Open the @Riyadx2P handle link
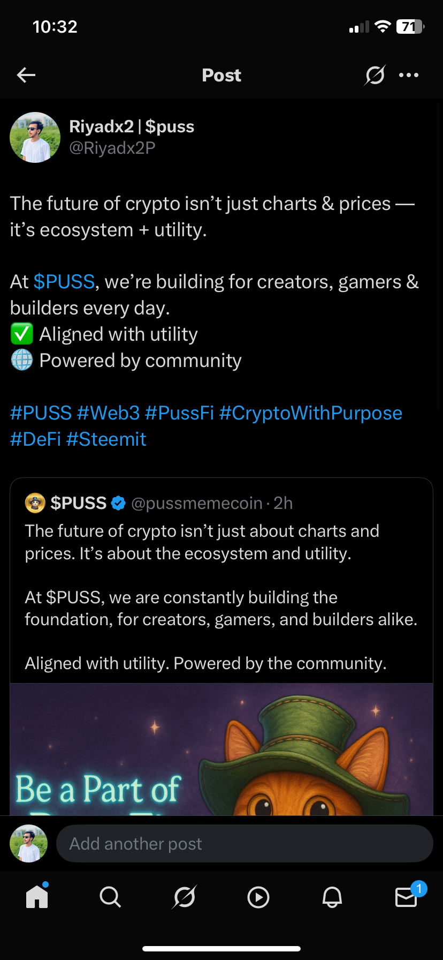Screen dimensions: 443x960 112,148
